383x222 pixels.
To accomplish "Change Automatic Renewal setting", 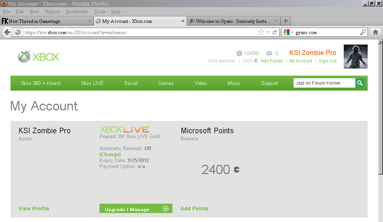I will (110, 154).
